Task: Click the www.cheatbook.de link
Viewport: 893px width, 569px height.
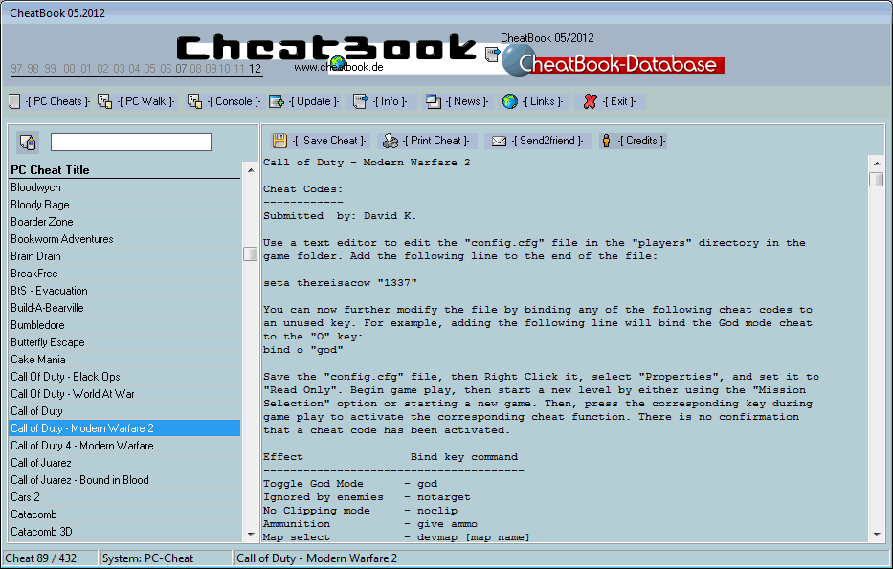Action: coord(339,67)
